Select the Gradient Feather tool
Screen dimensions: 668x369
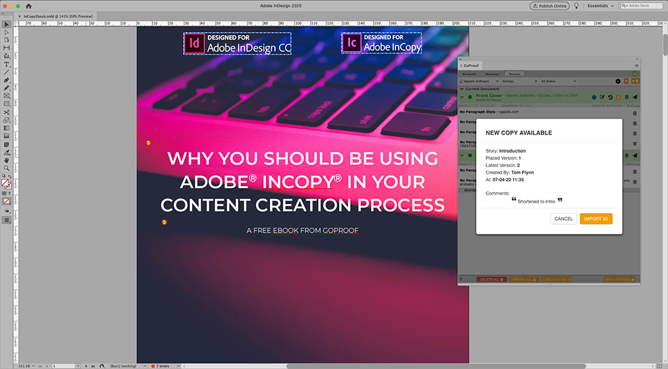(6, 136)
